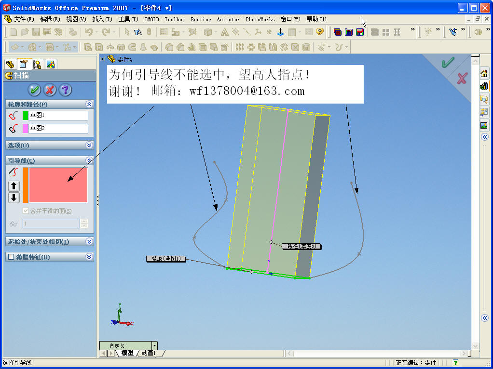Open the 文件(F) menu
The height and width of the screenshot is (369, 493).
(x=24, y=19)
